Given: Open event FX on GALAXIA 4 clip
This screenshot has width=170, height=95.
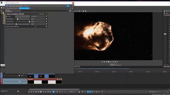Looking at the screenshot, I should pos(59,79).
